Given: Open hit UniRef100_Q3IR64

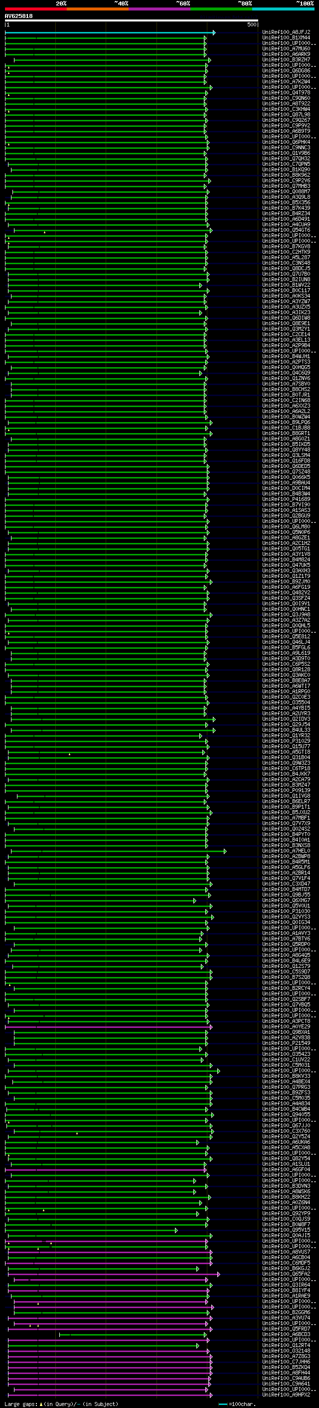Looking at the screenshot, I should [286, 1285].
